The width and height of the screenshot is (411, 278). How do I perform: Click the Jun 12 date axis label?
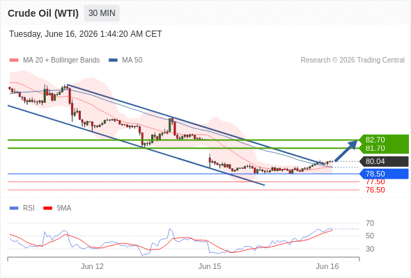(x=92, y=266)
